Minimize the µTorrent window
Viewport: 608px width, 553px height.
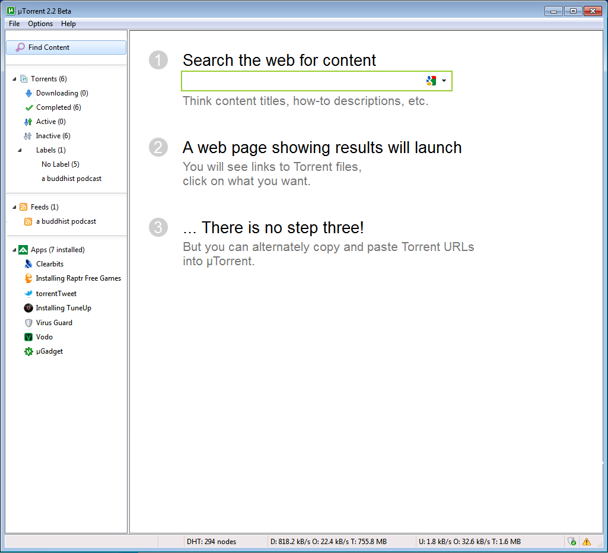tap(553, 11)
